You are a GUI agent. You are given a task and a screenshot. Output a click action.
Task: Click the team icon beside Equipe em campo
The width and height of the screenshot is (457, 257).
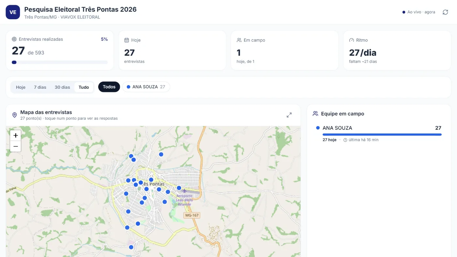315,114
